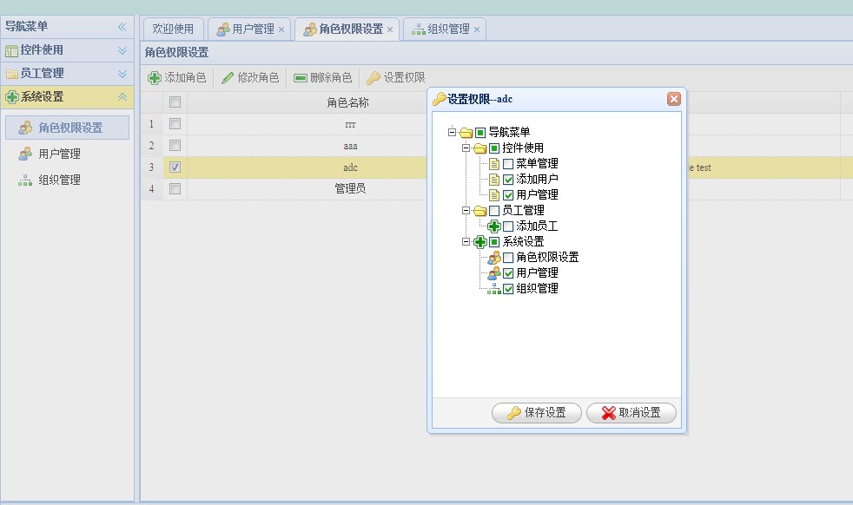Uncheck the 添加用户 permission checkbox
853x505 pixels.
(508, 180)
